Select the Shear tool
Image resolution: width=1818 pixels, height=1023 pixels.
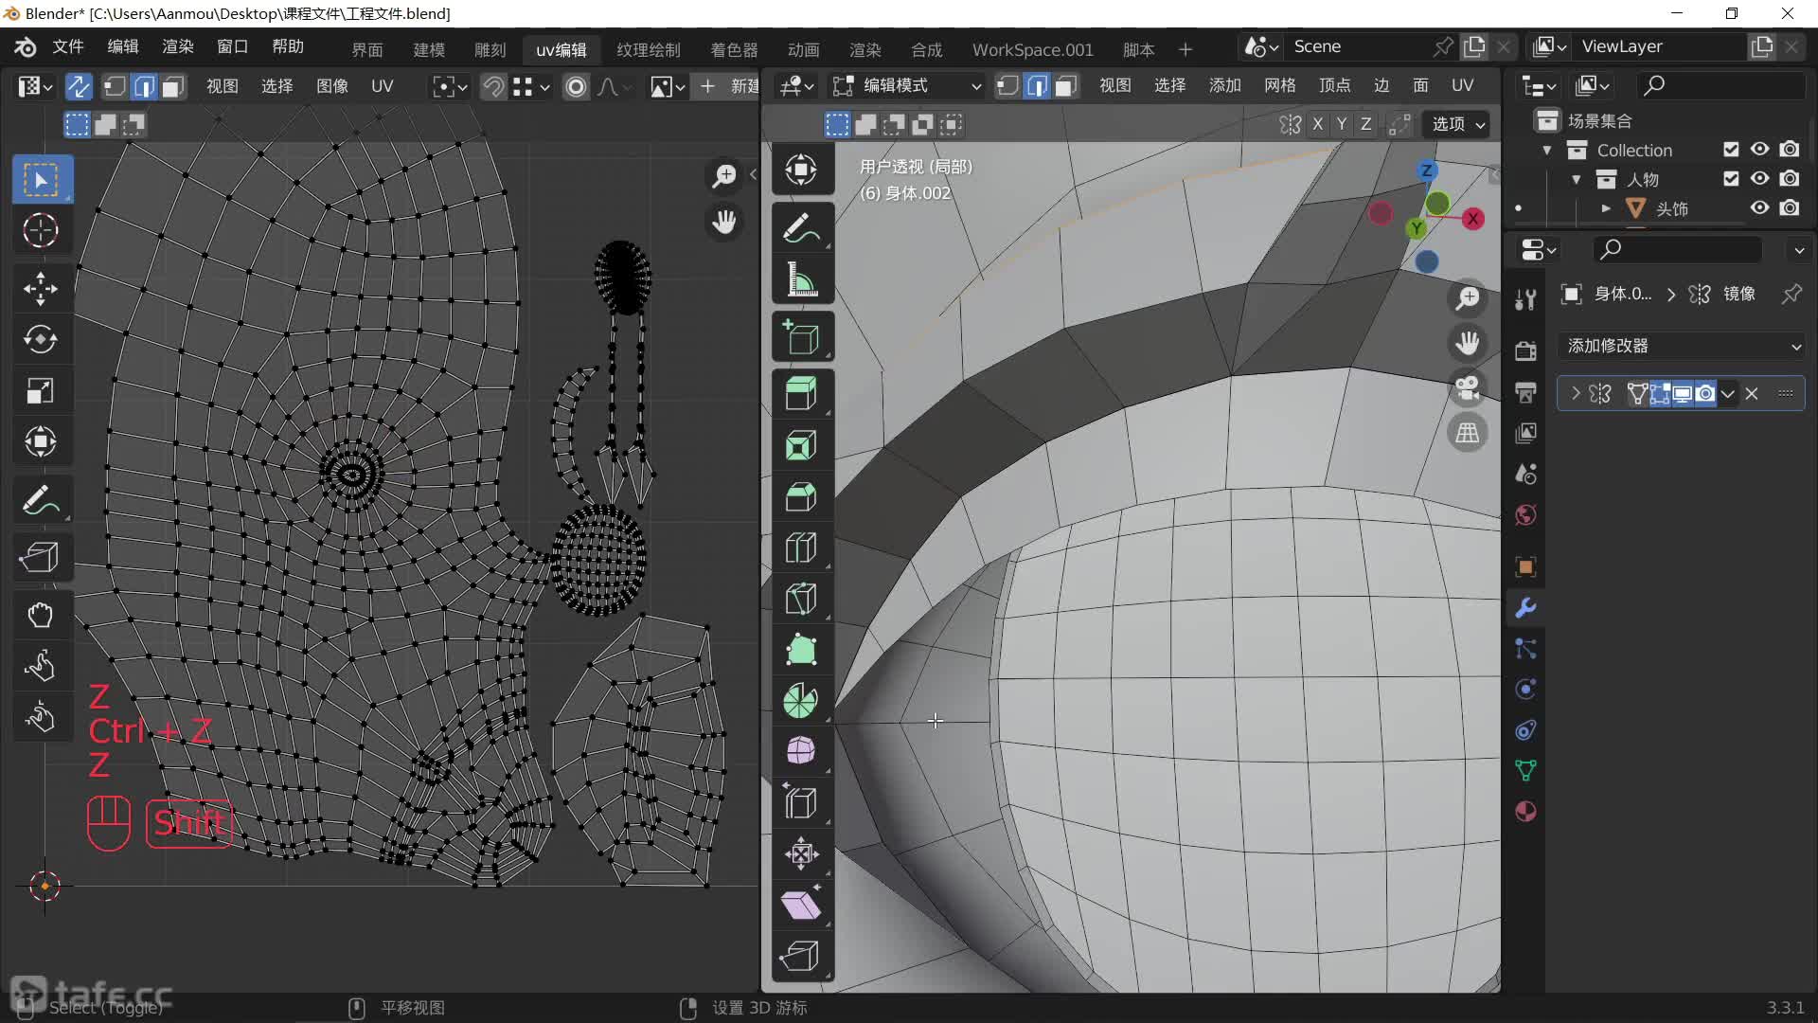pos(802,905)
